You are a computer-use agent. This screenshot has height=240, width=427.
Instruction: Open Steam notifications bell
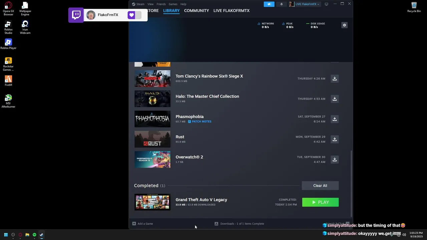281,4
